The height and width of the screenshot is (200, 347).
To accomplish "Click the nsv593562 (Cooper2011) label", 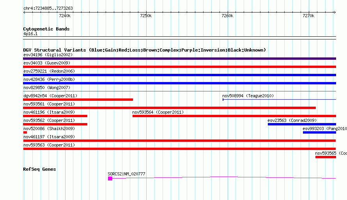I will tap(49, 120).
